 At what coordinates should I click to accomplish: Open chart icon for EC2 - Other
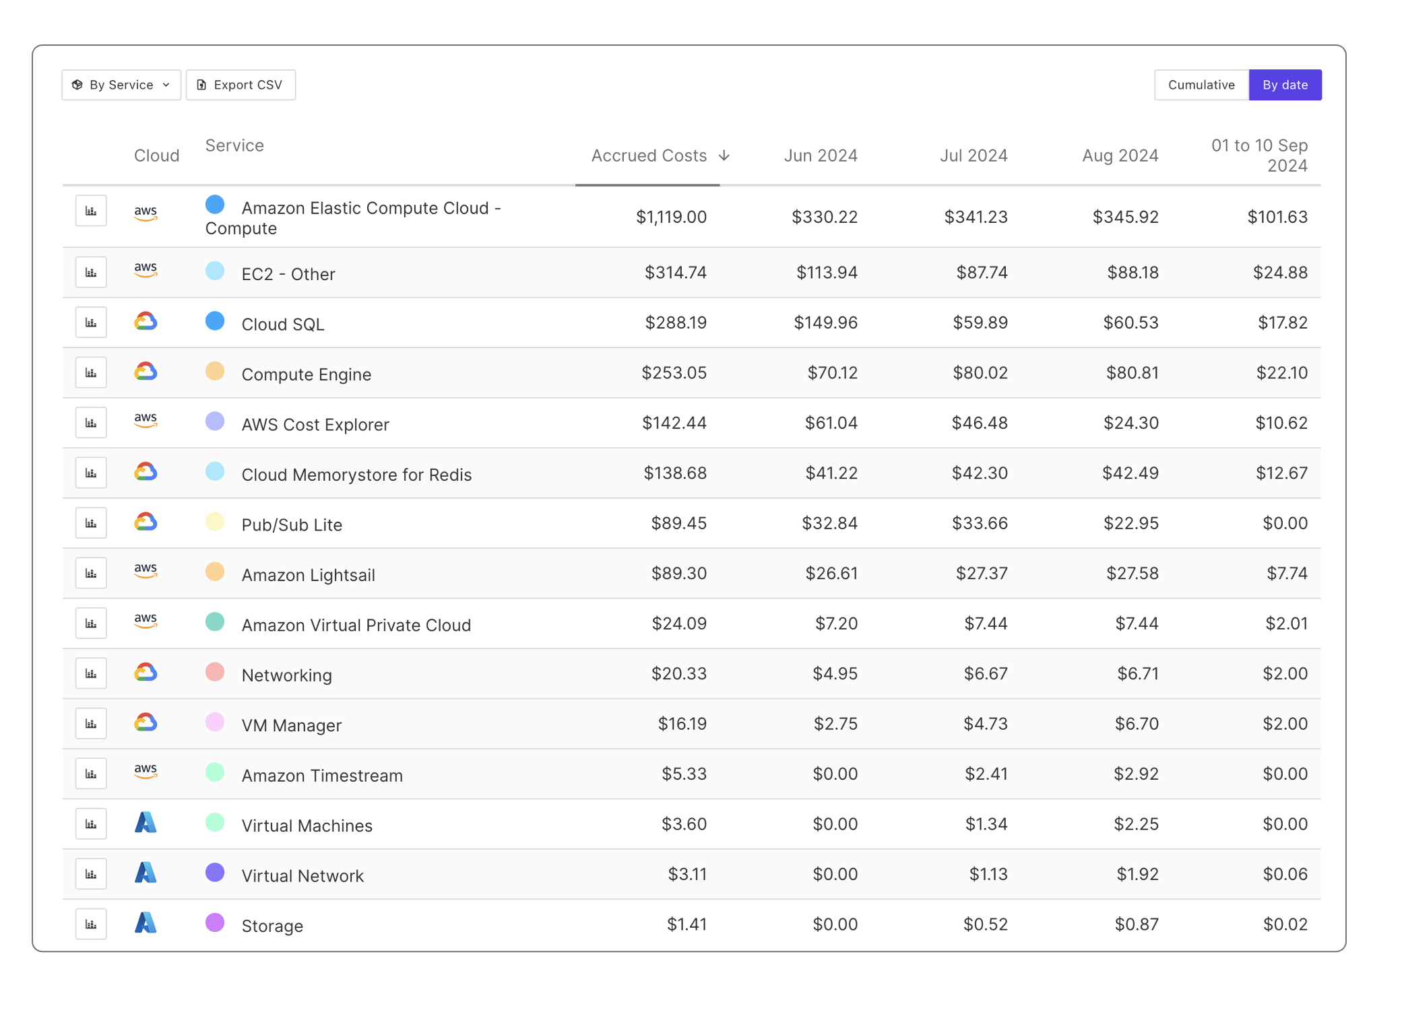[91, 272]
